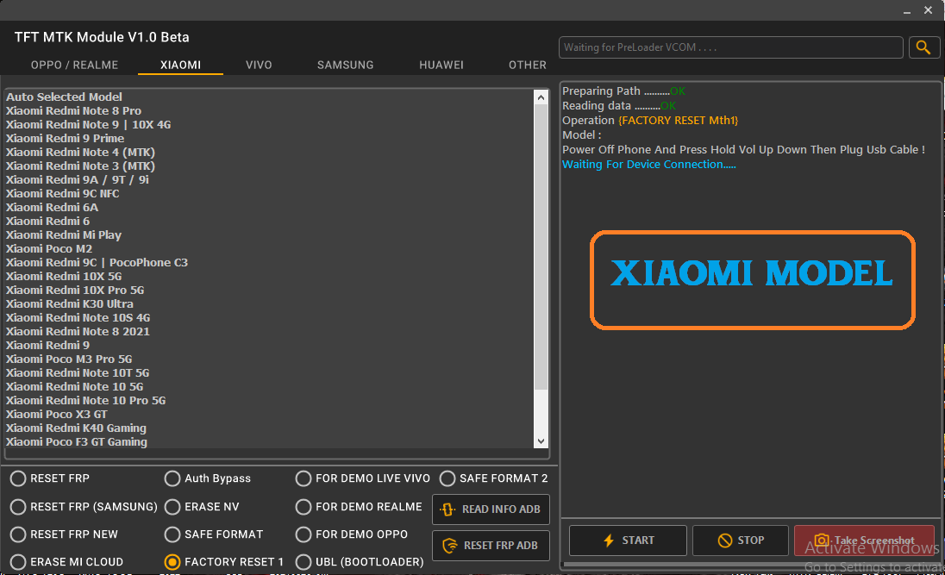The width and height of the screenshot is (945, 575).
Task: Select Xiaomi Redmi Note 4 (MTK)
Action: point(81,153)
